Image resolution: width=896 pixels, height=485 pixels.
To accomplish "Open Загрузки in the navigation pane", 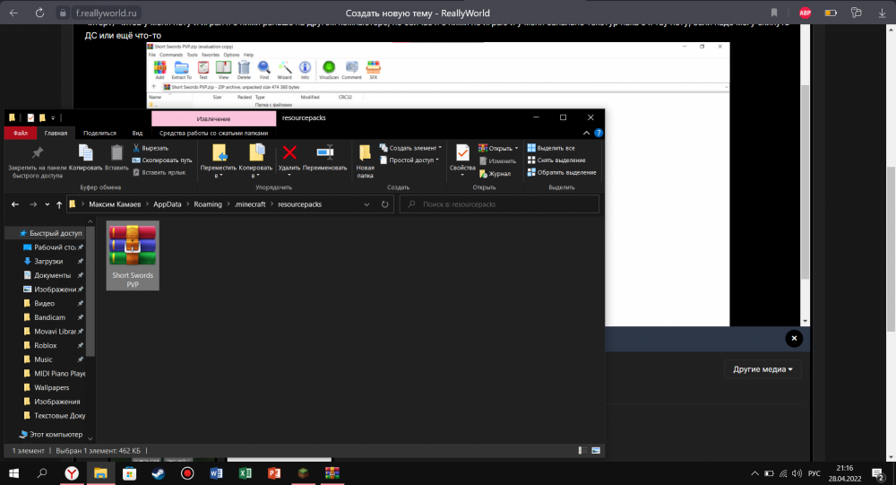I will [x=48, y=262].
